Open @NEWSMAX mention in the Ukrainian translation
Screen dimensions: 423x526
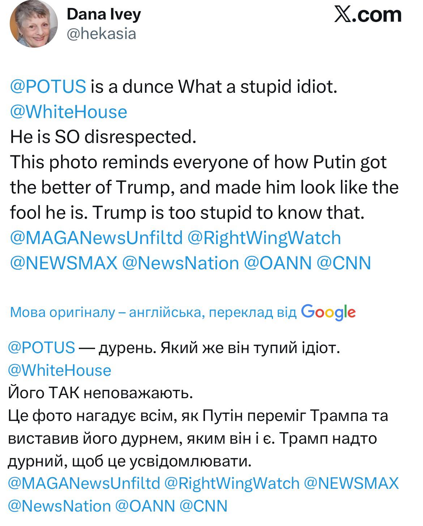(x=351, y=483)
